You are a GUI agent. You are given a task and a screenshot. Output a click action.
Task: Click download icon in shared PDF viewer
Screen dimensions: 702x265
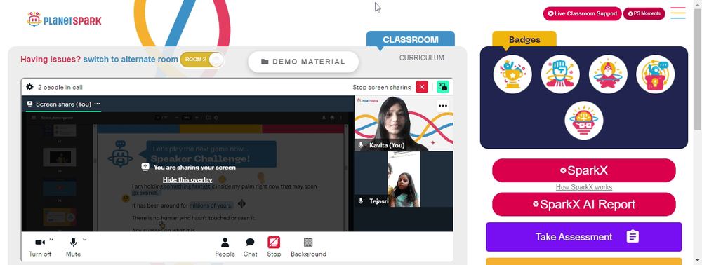tap(324, 118)
